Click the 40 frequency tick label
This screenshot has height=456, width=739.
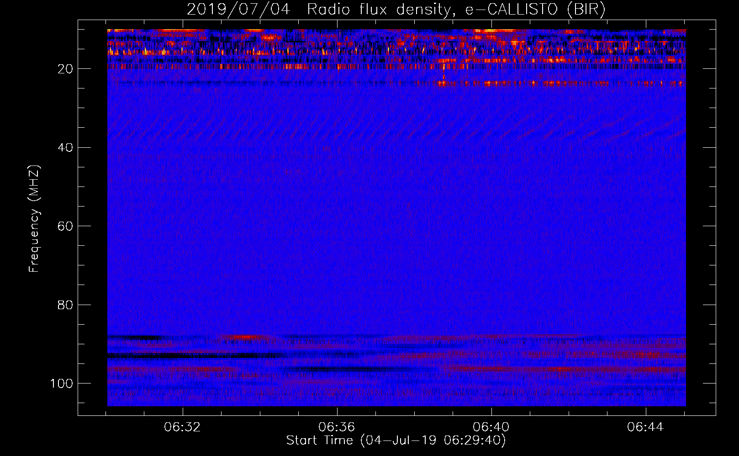[65, 148]
